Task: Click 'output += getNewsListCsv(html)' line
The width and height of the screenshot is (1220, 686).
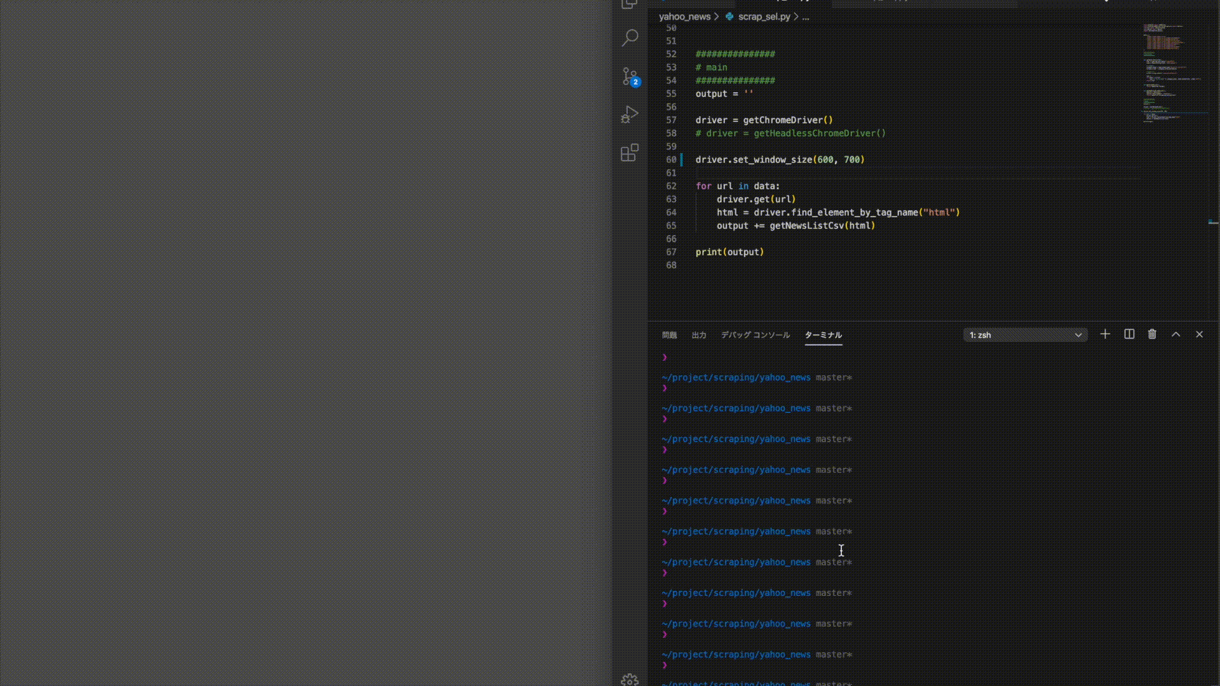Action: (x=796, y=225)
